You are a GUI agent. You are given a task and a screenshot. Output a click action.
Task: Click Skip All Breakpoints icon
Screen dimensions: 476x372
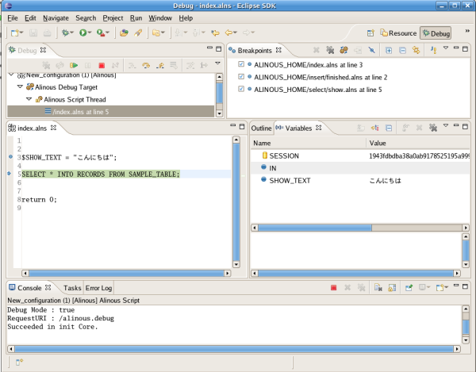click(371, 50)
